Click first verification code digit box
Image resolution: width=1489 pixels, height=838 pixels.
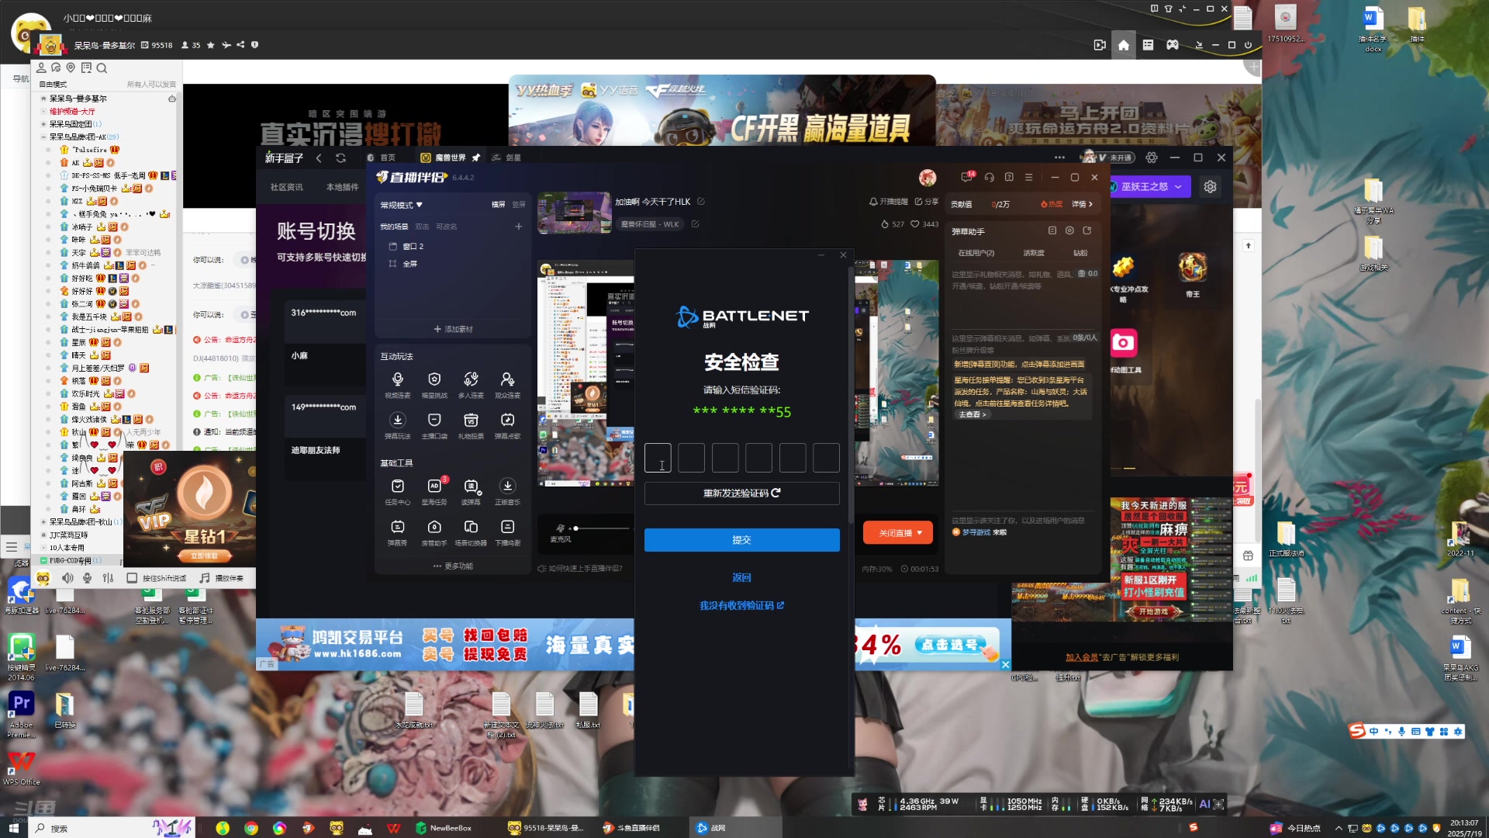click(658, 458)
